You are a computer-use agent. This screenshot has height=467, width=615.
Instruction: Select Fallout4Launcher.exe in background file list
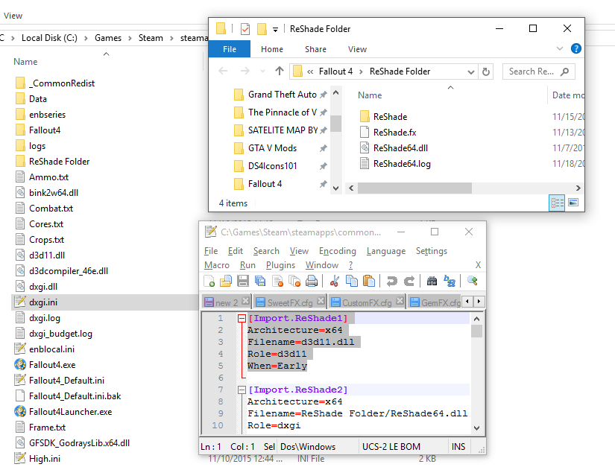tap(70, 412)
